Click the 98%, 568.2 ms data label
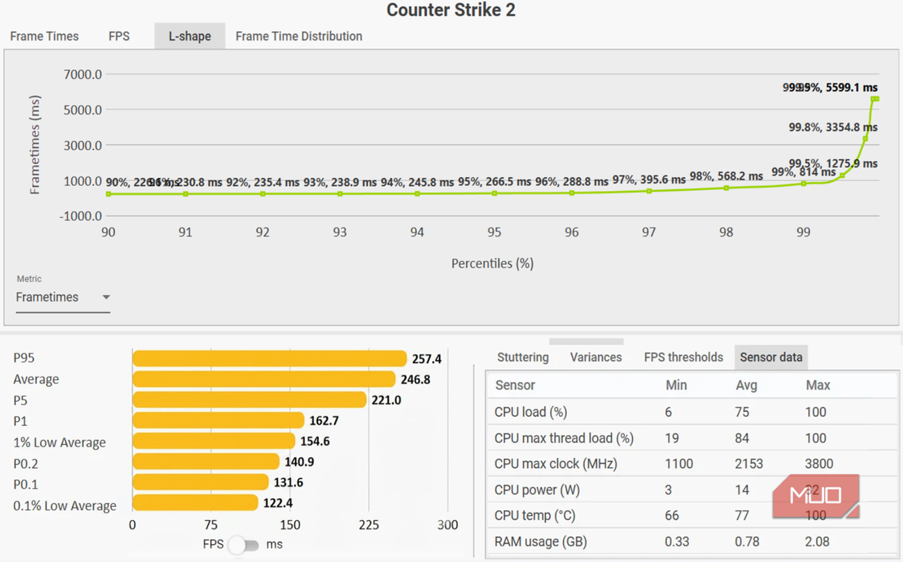The image size is (903, 562). pos(726,176)
